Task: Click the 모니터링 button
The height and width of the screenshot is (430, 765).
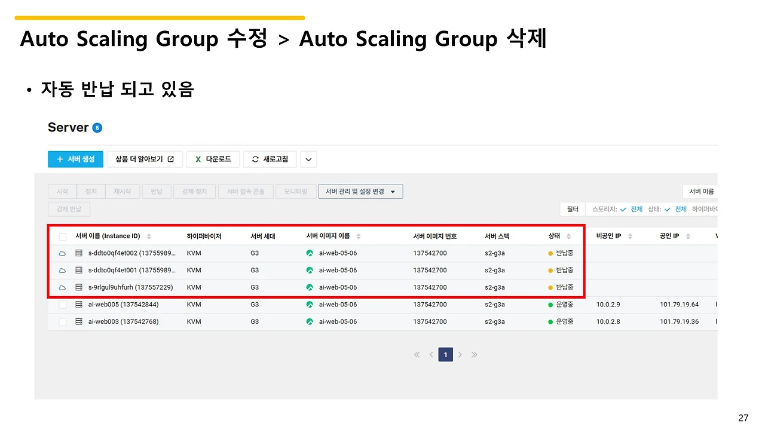Action: point(296,192)
